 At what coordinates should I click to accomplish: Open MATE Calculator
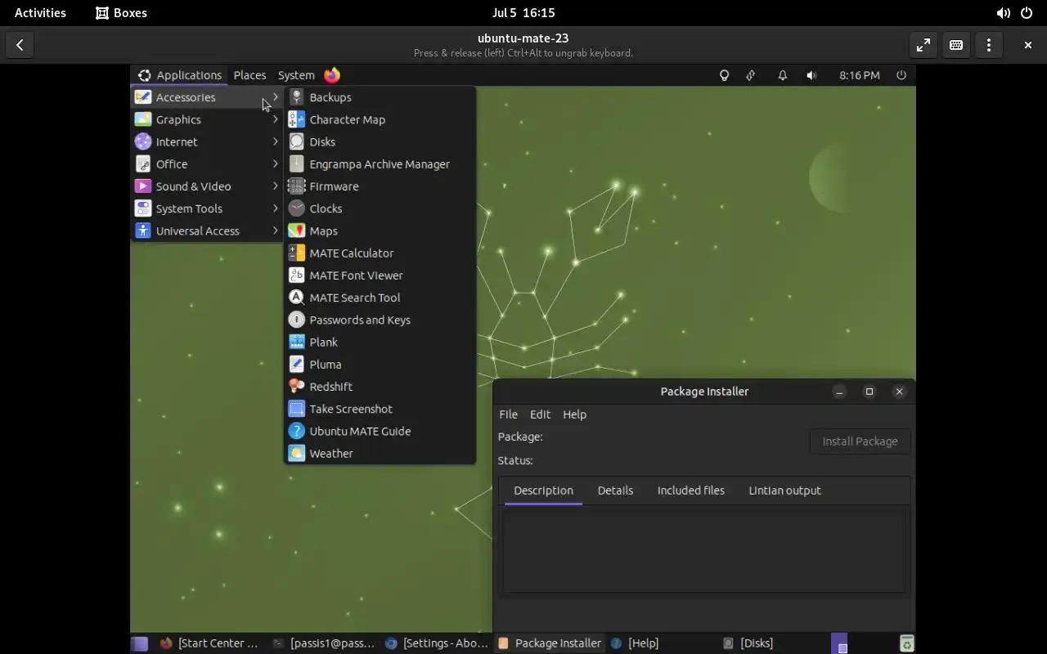coord(380,253)
